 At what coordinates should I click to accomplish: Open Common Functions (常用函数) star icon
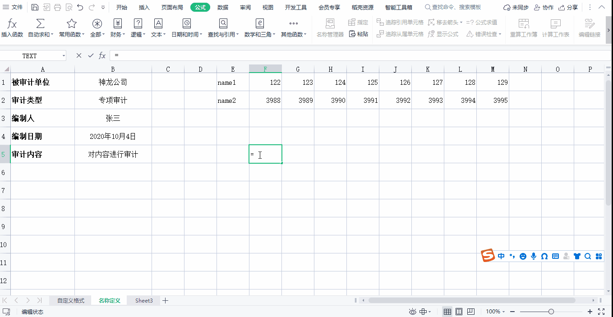tap(72, 24)
